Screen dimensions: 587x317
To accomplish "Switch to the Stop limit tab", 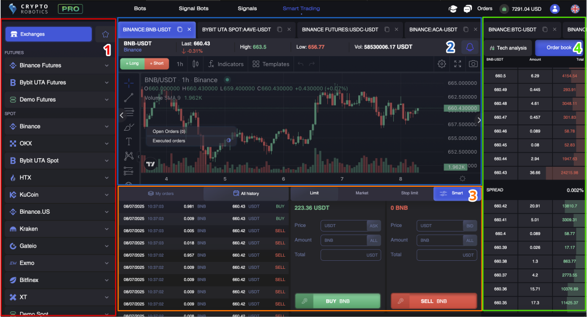I will [x=409, y=193].
